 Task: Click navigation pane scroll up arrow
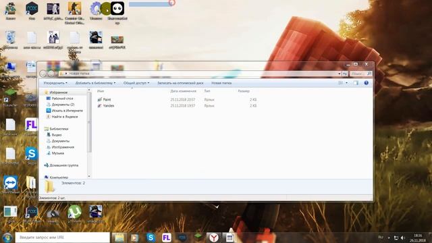[x=89, y=90]
